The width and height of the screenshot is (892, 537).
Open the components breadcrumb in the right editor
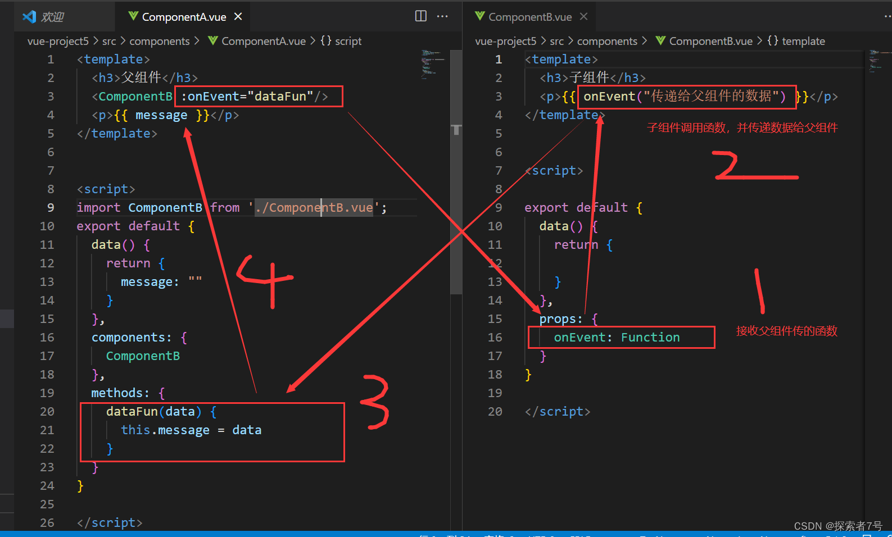click(608, 41)
